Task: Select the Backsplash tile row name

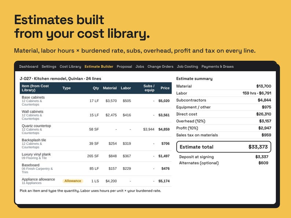Action: (34, 140)
